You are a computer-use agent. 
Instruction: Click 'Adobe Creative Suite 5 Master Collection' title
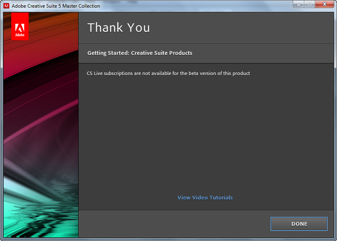[56, 6]
